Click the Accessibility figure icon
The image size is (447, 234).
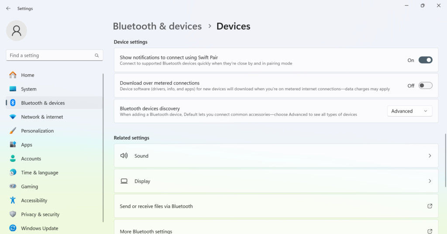click(x=13, y=200)
